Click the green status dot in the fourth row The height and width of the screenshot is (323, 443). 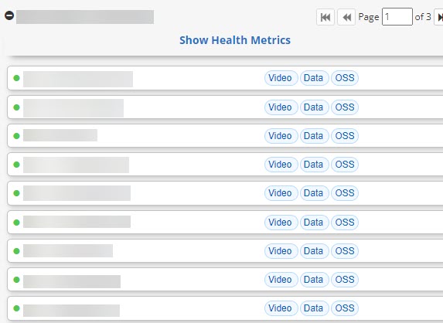(x=17, y=165)
